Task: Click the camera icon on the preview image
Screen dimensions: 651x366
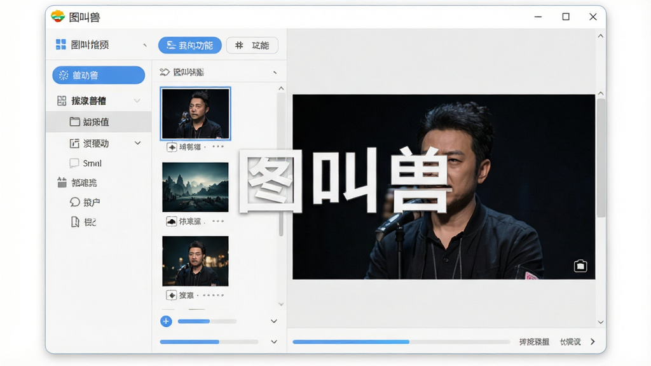Action: click(580, 266)
